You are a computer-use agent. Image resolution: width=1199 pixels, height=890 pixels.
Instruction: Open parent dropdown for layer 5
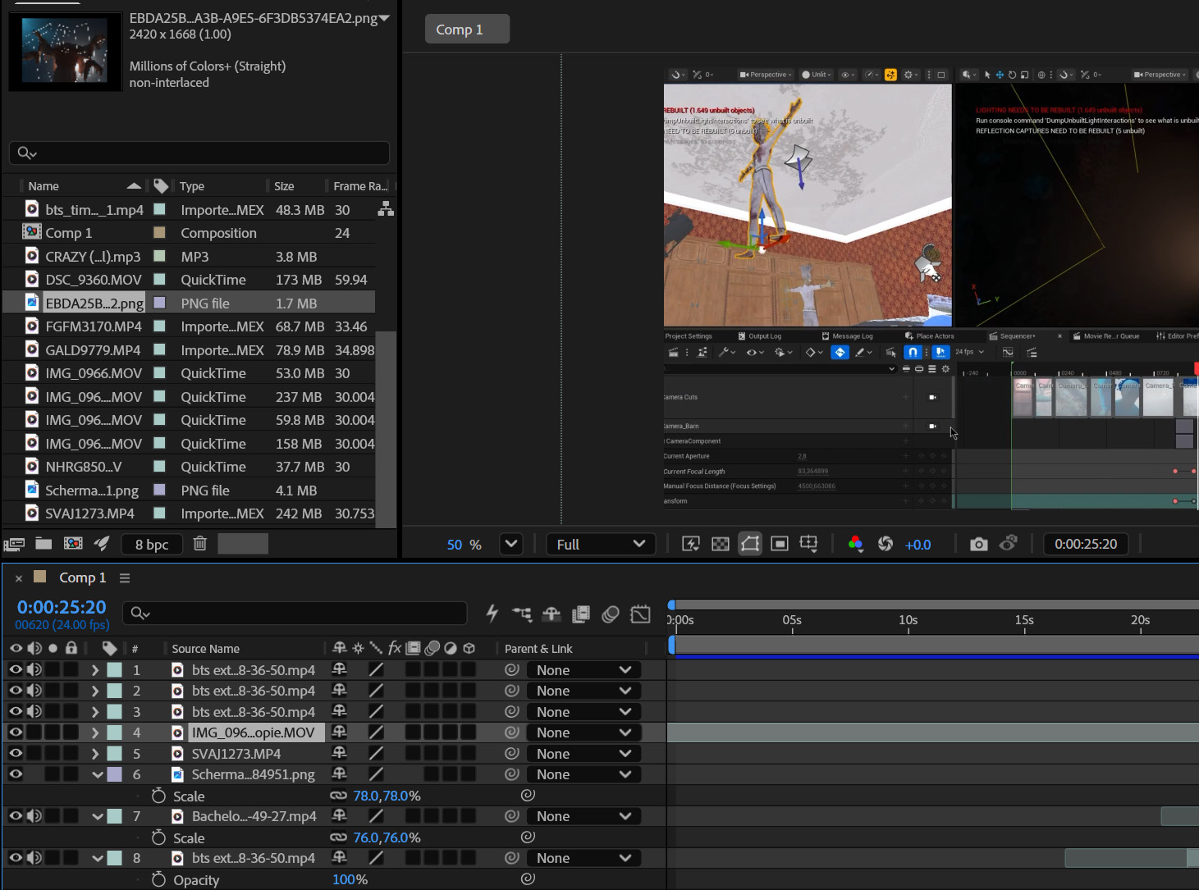pos(583,753)
